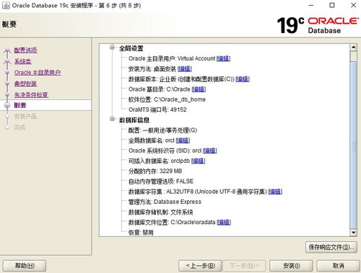Viewport: 361px width, 273px height.
Task: Collapse the 数据库信息 tree node
Action: tap(112, 119)
